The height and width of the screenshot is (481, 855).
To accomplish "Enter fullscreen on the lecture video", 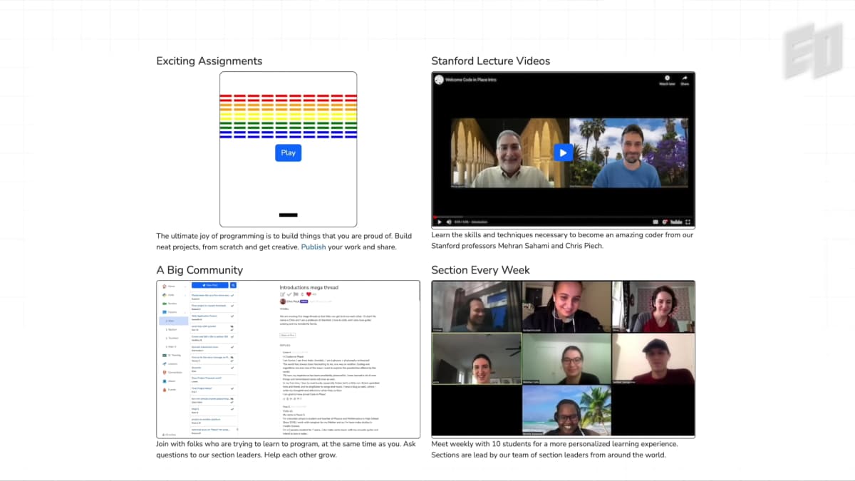I will click(688, 222).
